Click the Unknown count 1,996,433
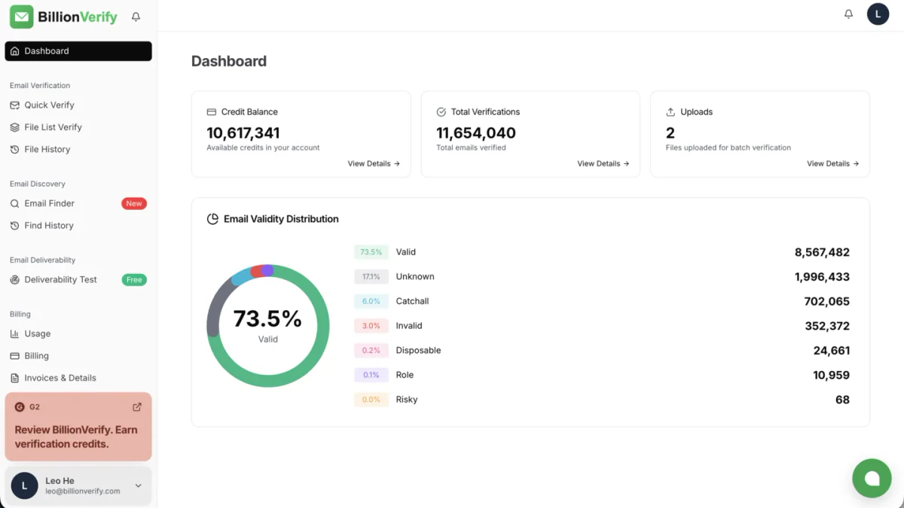The image size is (904, 508). 822,277
